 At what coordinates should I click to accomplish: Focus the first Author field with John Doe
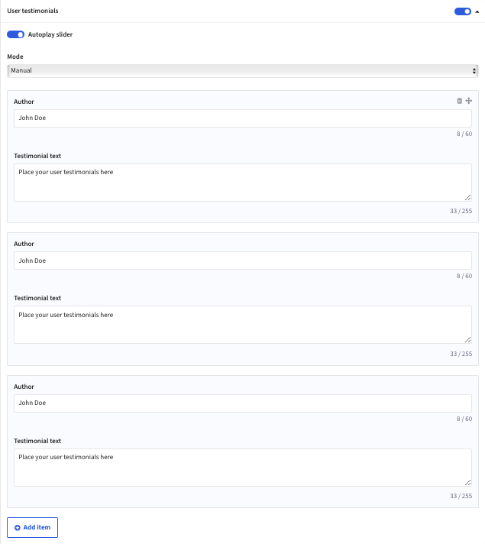coord(243,118)
